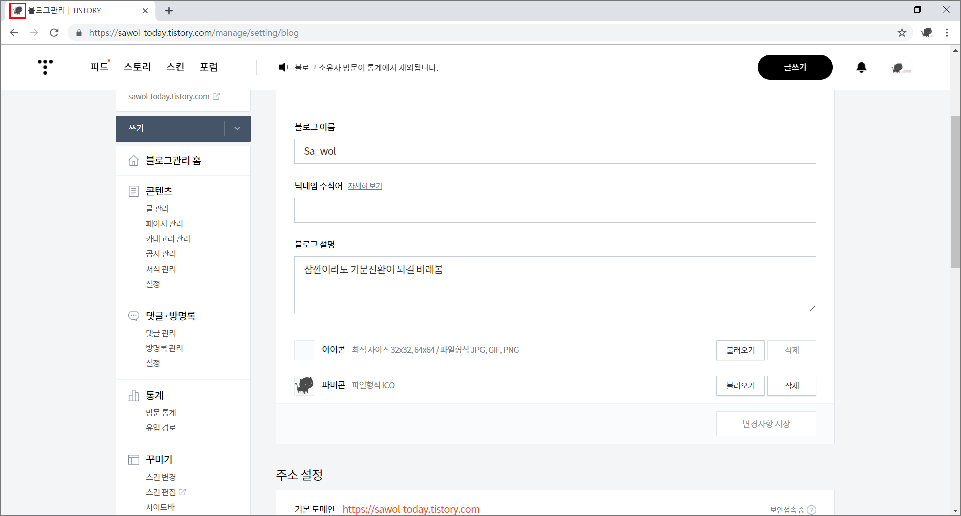Open 페이지 관리

[164, 224]
